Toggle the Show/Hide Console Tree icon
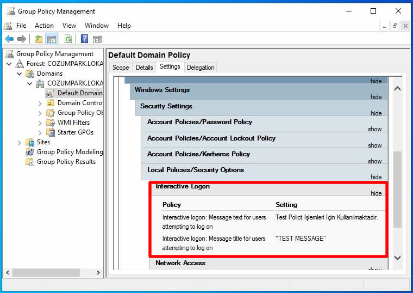The height and width of the screenshot is (293, 413). coord(52,39)
